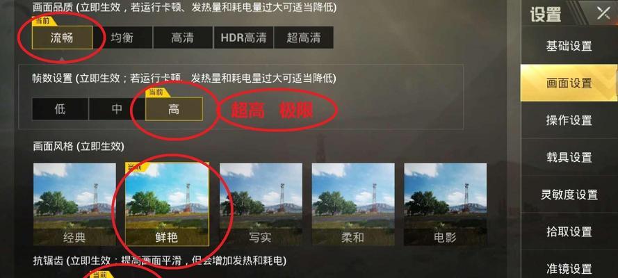The width and height of the screenshot is (618, 278).
Task: Pick HDR高清 quality option
Action: (243, 38)
